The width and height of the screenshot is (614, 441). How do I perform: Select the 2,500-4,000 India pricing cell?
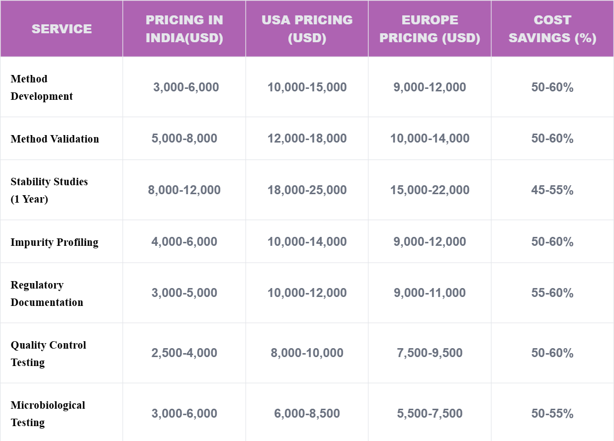184,353
